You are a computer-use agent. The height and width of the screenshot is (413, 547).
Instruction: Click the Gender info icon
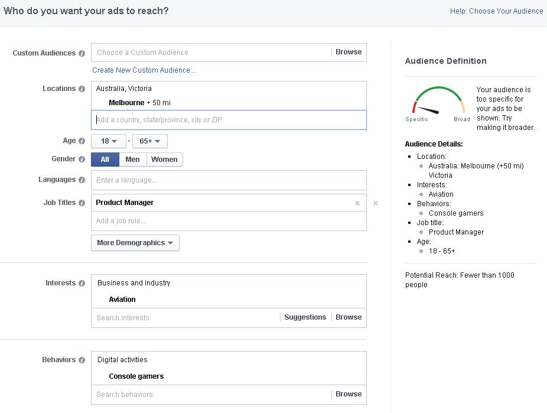coord(82,159)
